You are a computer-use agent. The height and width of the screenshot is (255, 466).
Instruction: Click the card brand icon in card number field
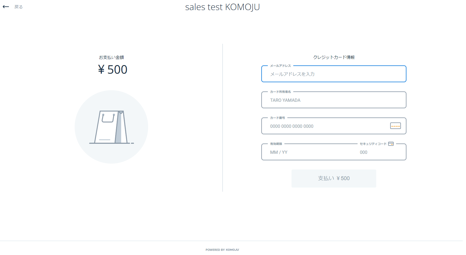pyautogui.click(x=395, y=126)
